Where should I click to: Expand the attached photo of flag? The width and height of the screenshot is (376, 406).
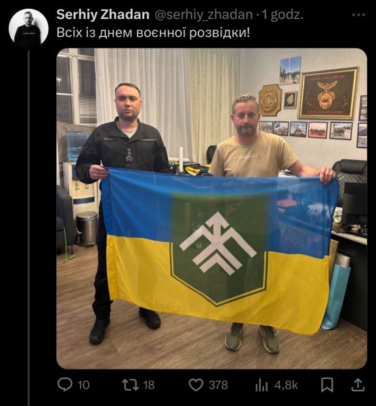click(x=211, y=208)
